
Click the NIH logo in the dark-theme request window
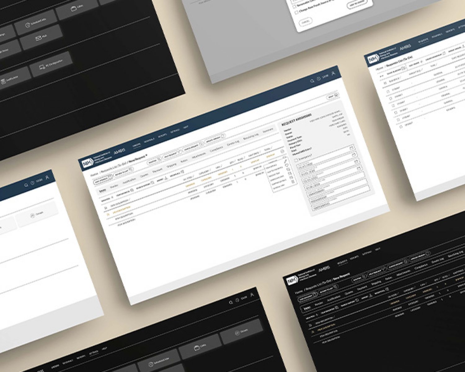click(291, 281)
